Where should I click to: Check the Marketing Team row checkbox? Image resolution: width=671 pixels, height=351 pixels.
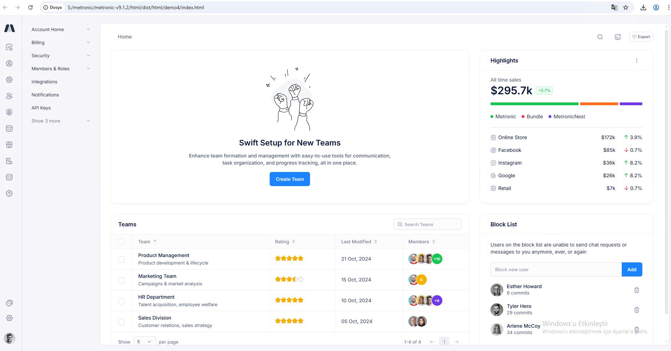(121, 280)
